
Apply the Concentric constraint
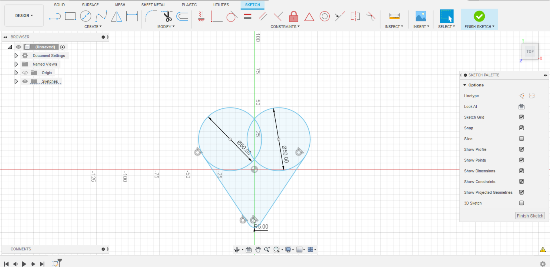pos(325,16)
